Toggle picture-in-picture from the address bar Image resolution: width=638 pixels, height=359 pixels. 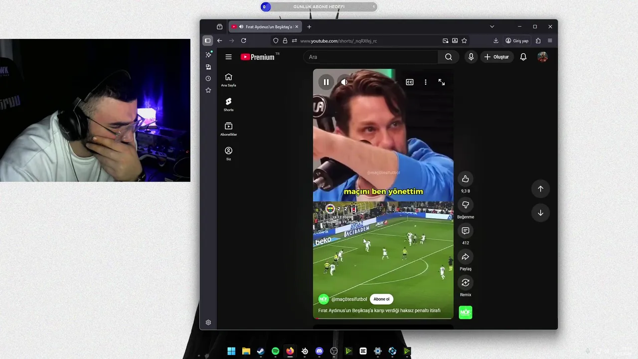[446, 41]
